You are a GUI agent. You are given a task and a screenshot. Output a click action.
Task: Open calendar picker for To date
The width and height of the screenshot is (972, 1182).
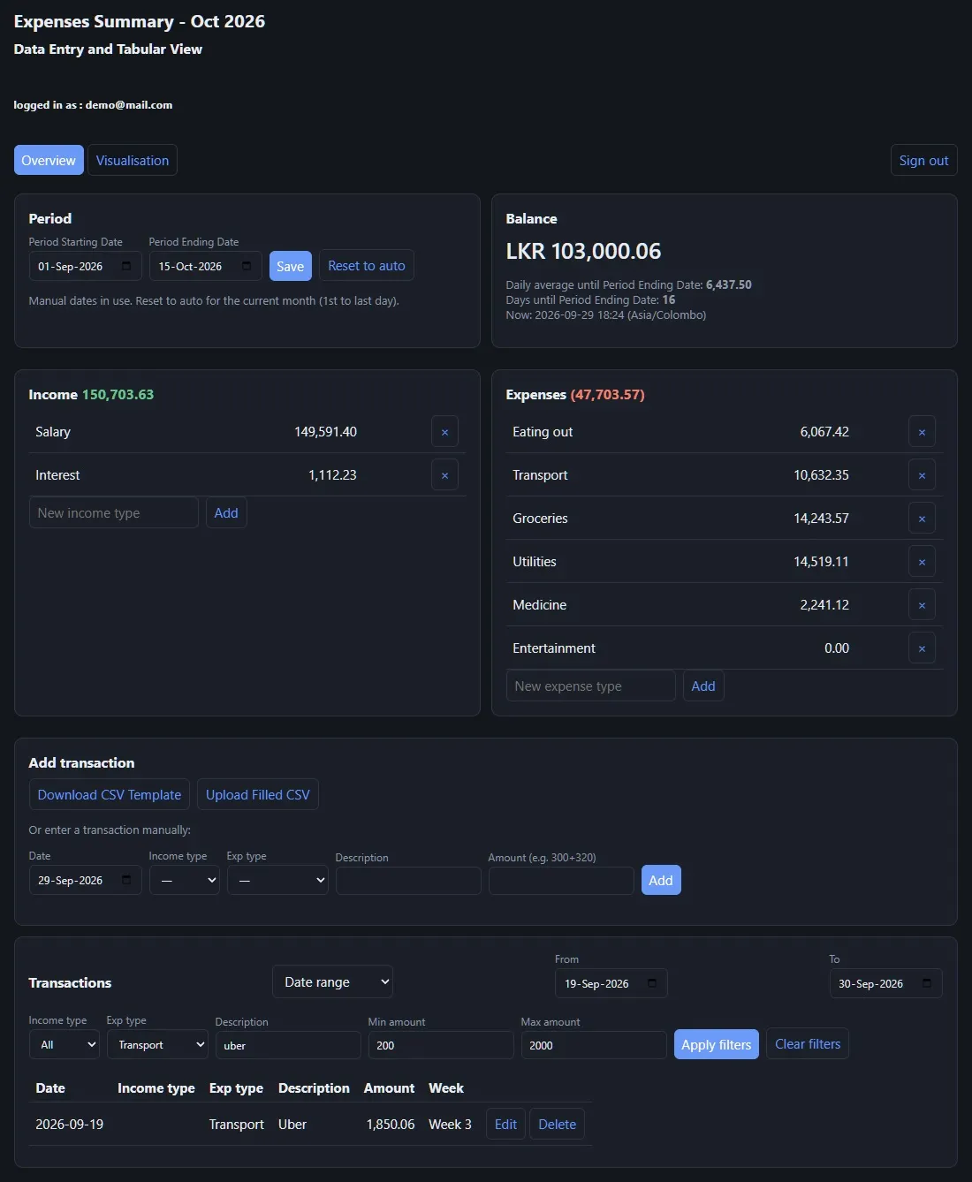coord(927,983)
